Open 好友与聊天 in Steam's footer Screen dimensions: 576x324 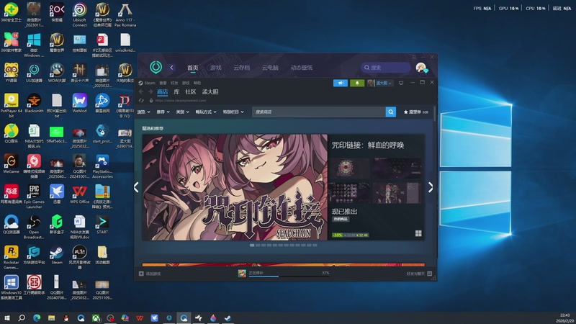click(419, 274)
